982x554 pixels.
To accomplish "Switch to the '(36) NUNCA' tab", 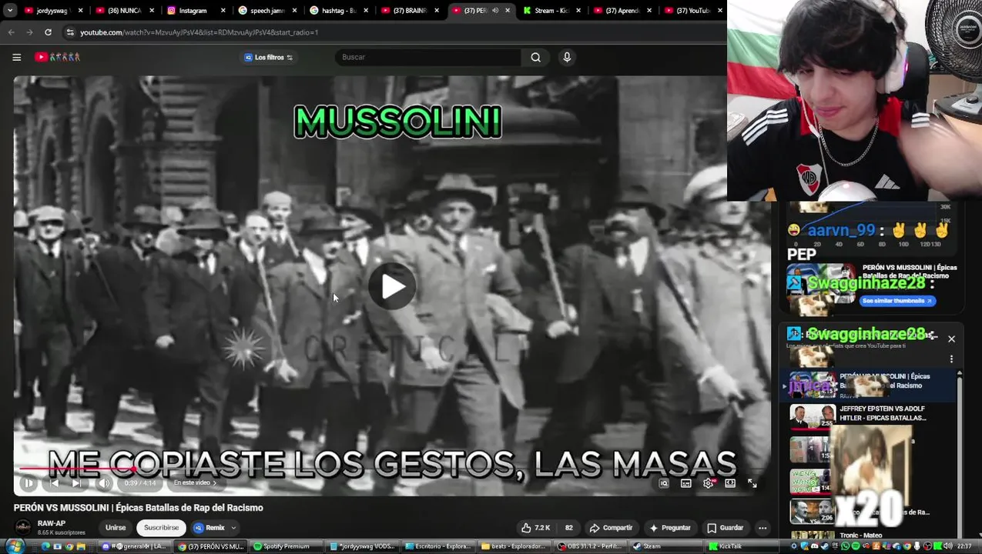I will 123,11.
